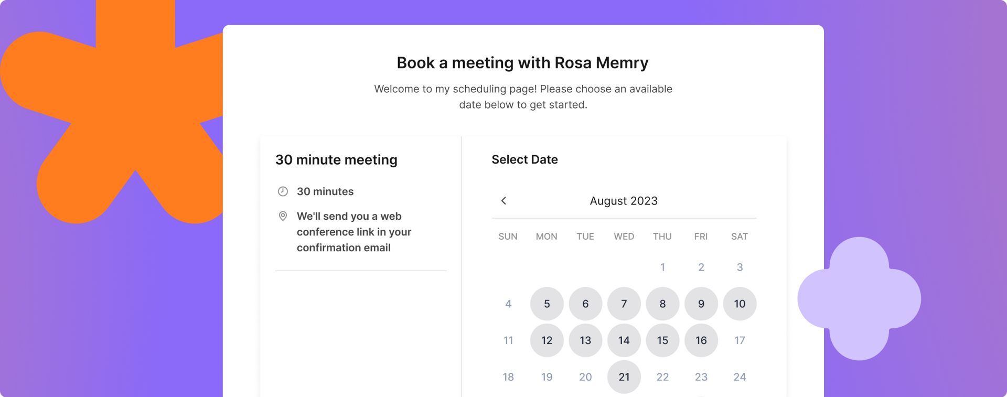Choose August 7 in the date picker

(x=624, y=304)
